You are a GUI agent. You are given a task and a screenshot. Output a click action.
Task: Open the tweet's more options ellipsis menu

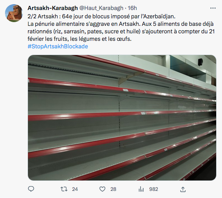213,8
